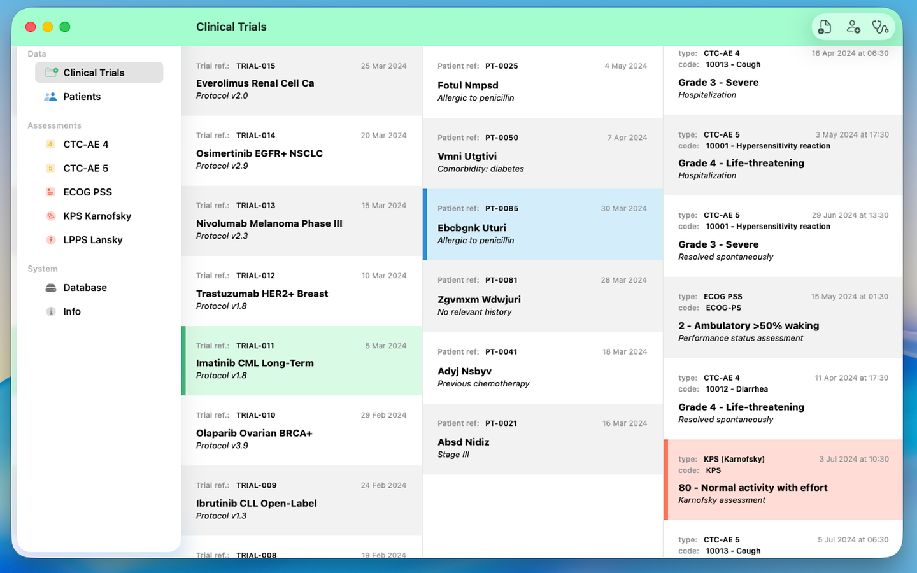The width and height of the screenshot is (917, 573).
Task: Open the Info icon in sidebar
Action: click(x=51, y=311)
